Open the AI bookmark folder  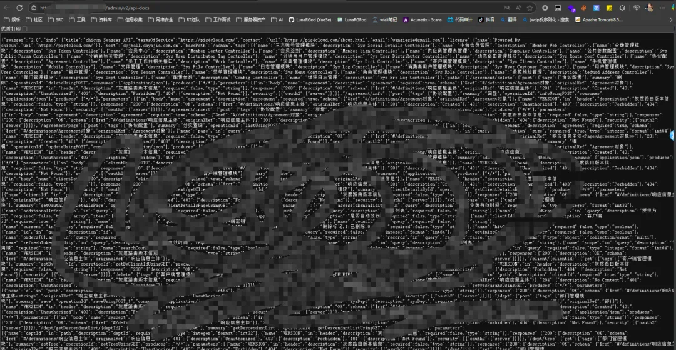point(277,20)
